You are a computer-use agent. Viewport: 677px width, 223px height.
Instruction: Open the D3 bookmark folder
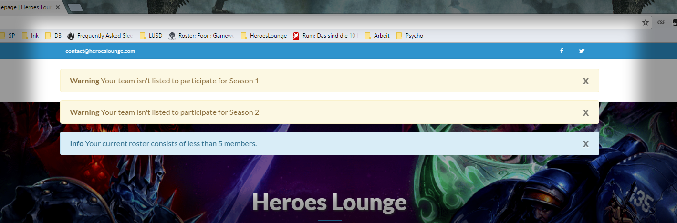point(53,36)
